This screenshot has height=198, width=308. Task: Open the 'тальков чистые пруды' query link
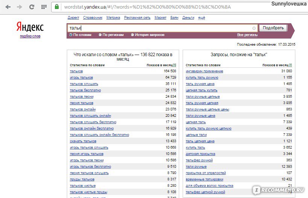(x=89, y=192)
